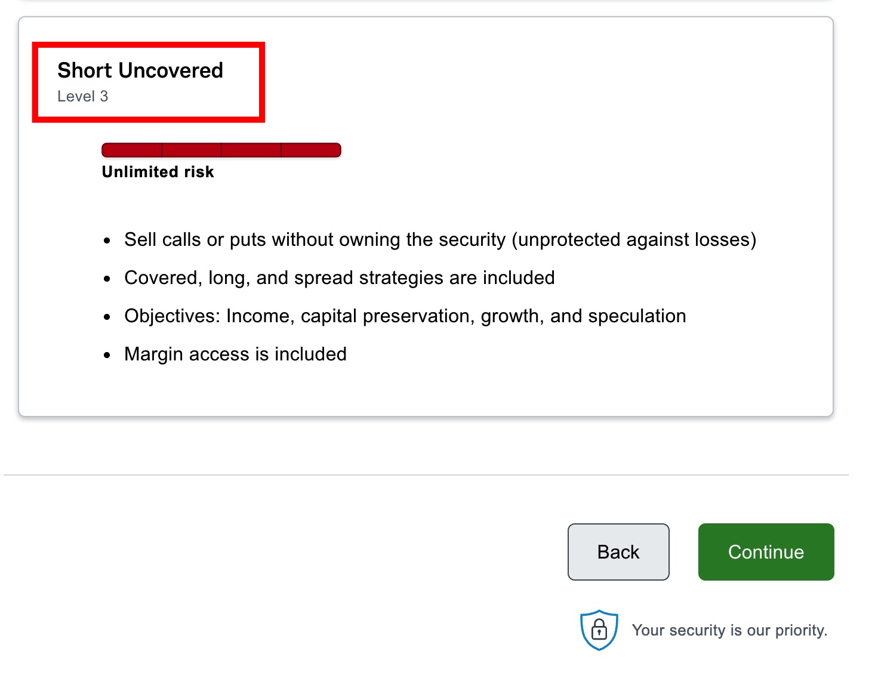
Task: Click 'Your security is our priority' text
Action: click(729, 631)
